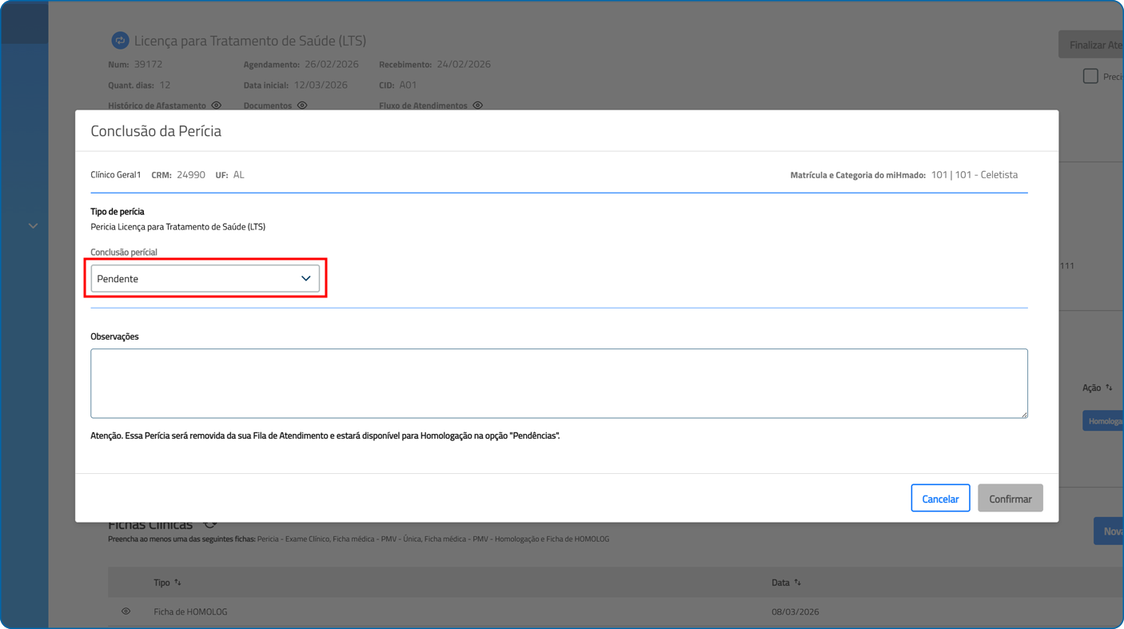Tick the checkbox below Finalizar button
This screenshot has height=629, width=1124.
click(1090, 76)
